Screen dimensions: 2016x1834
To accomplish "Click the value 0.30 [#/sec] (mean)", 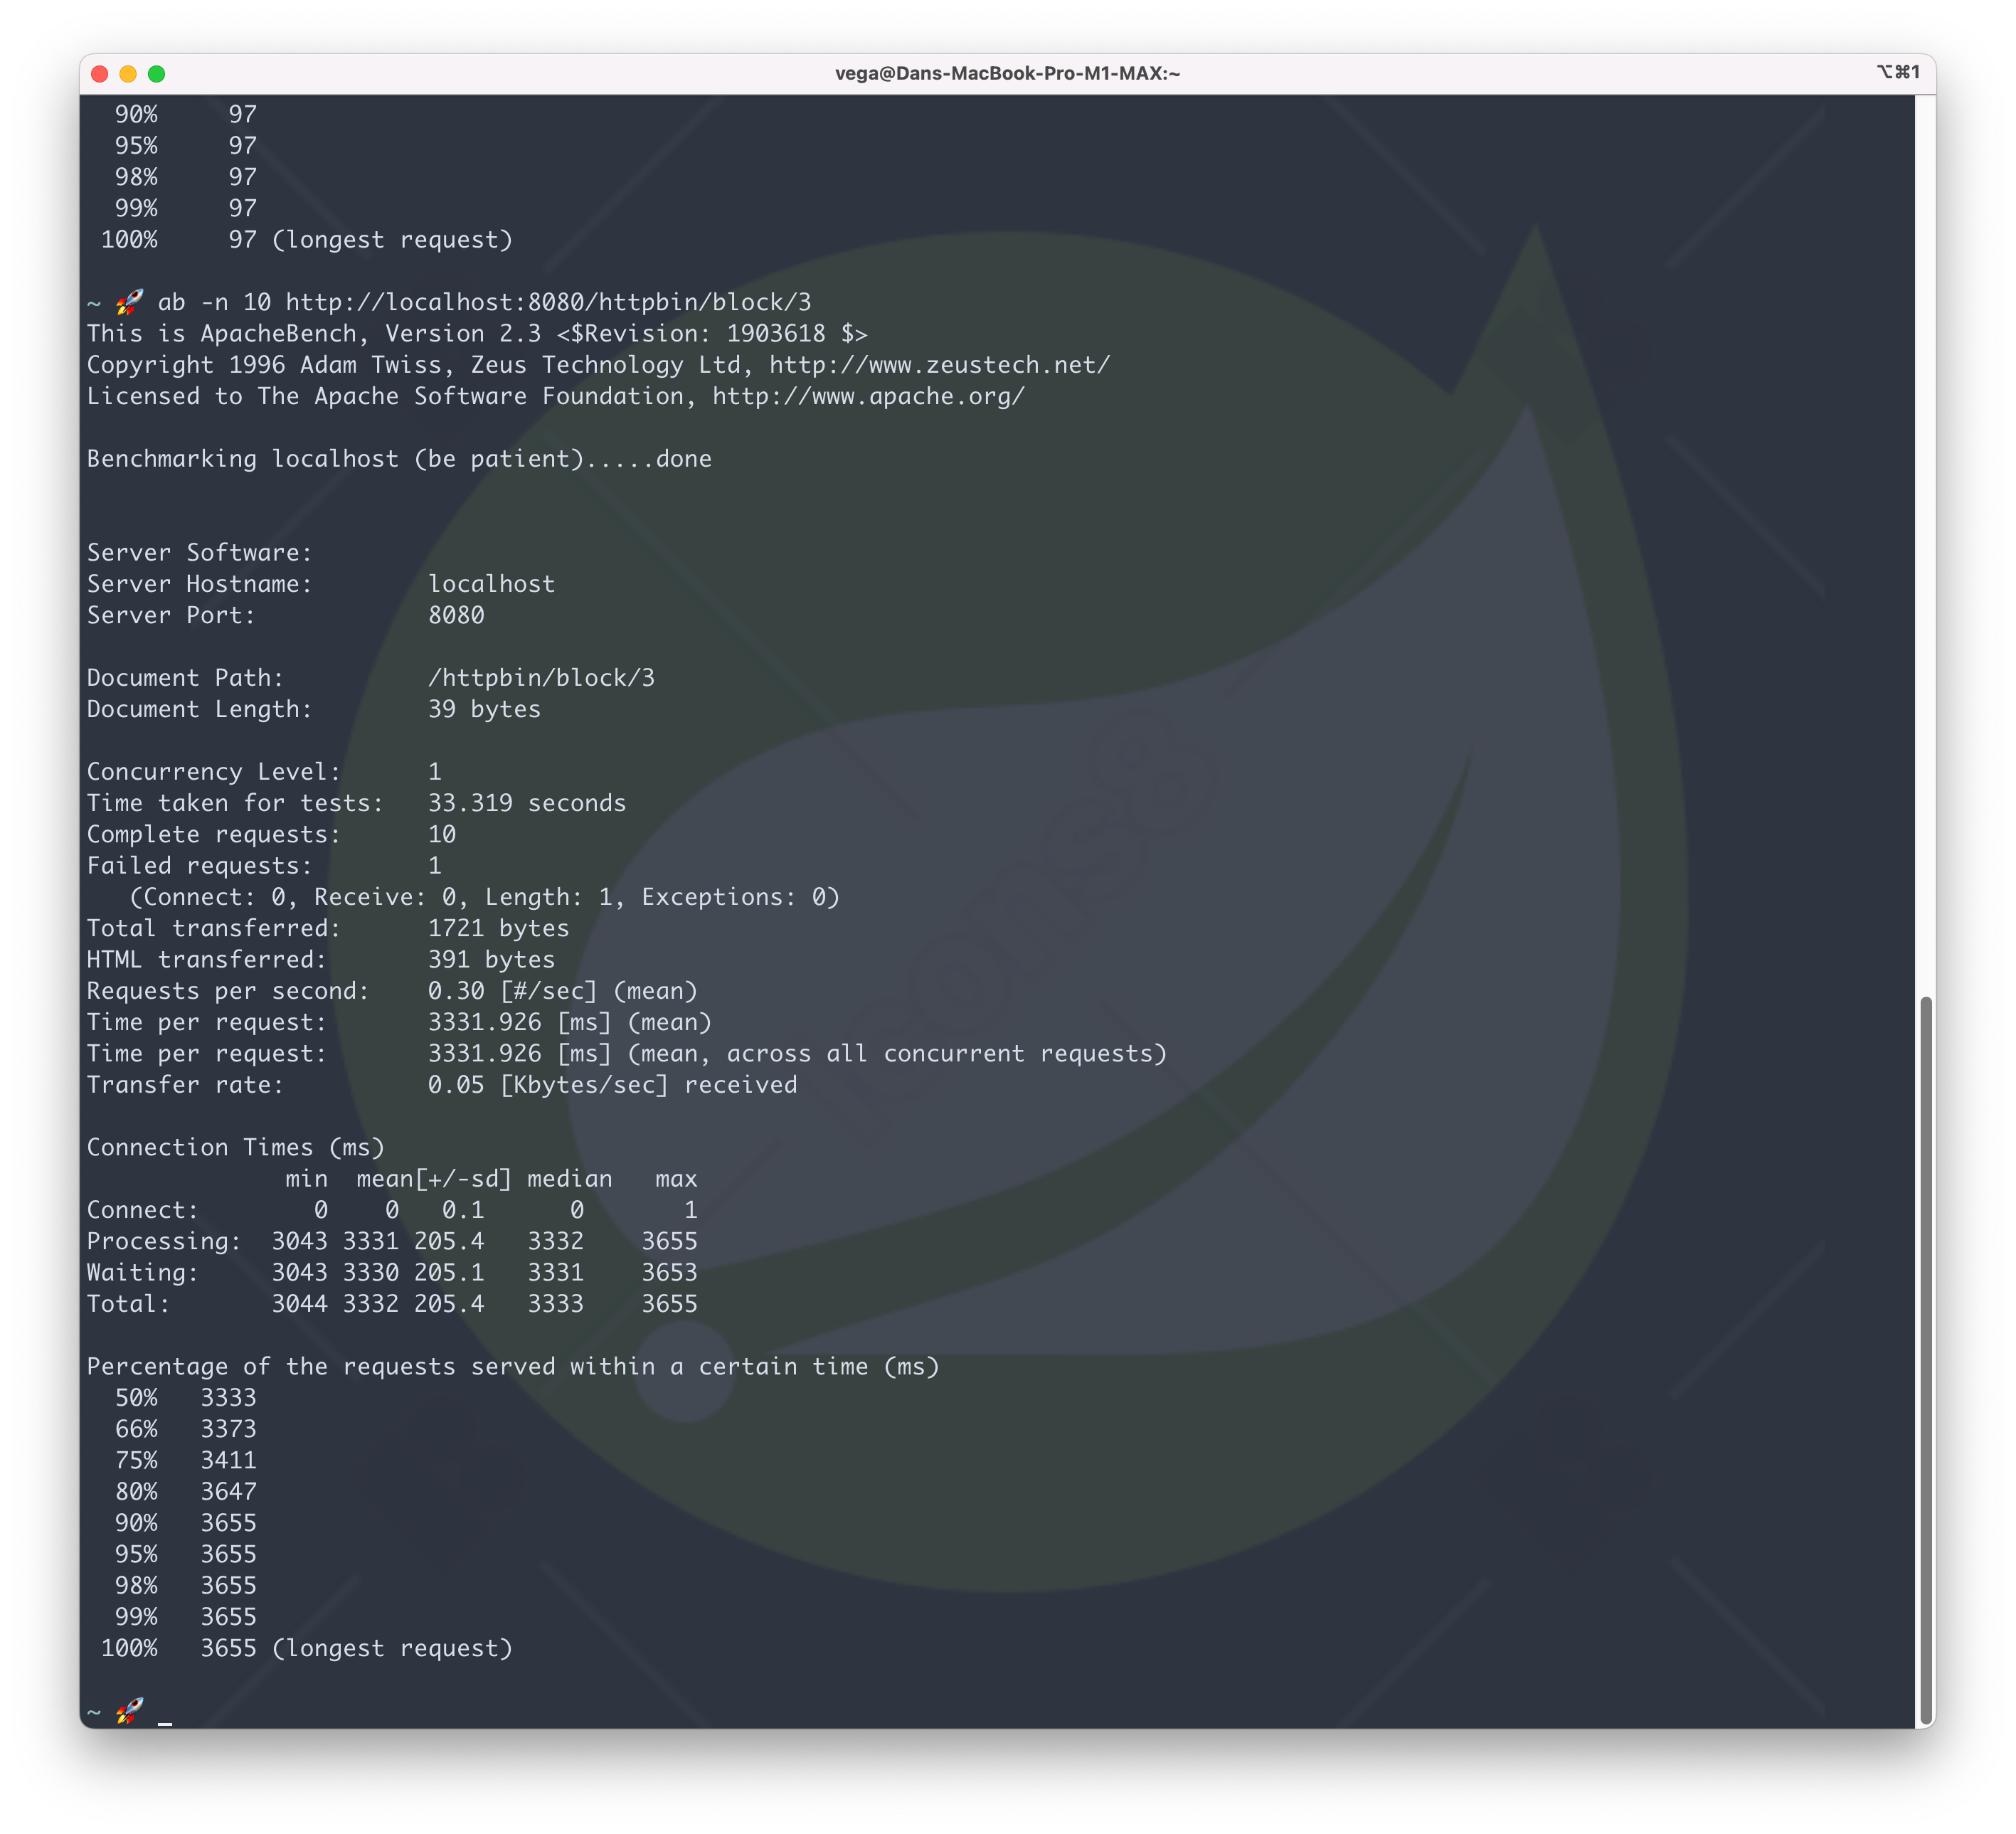I will coord(562,991).
